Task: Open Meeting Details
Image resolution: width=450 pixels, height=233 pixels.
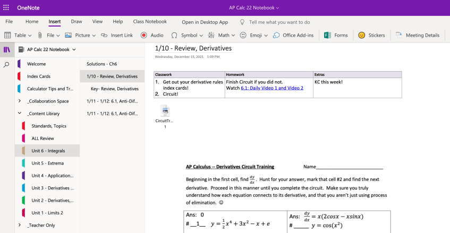Action: (x=399, y=36)
